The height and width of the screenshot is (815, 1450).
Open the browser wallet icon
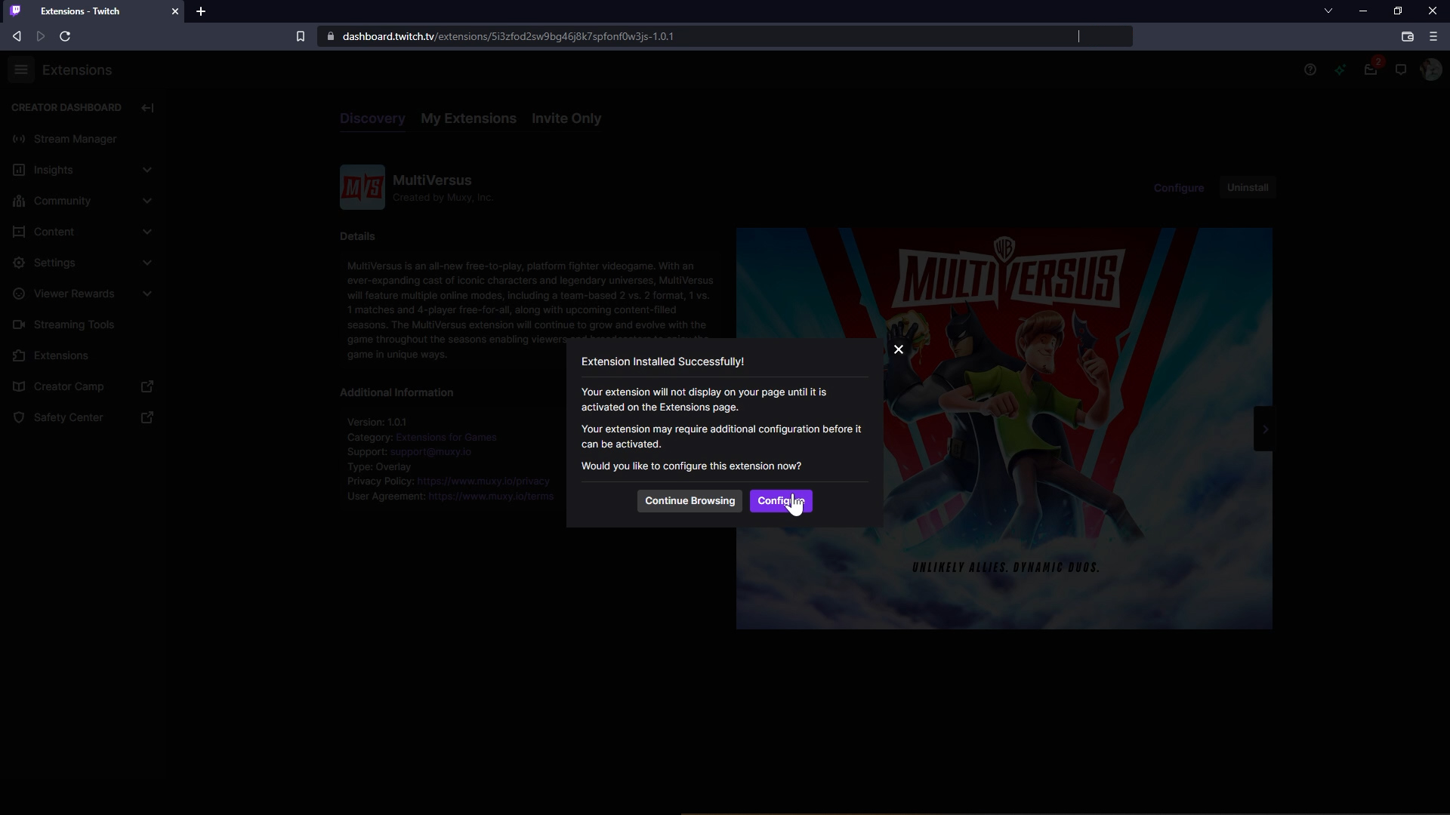point(1408,36)
